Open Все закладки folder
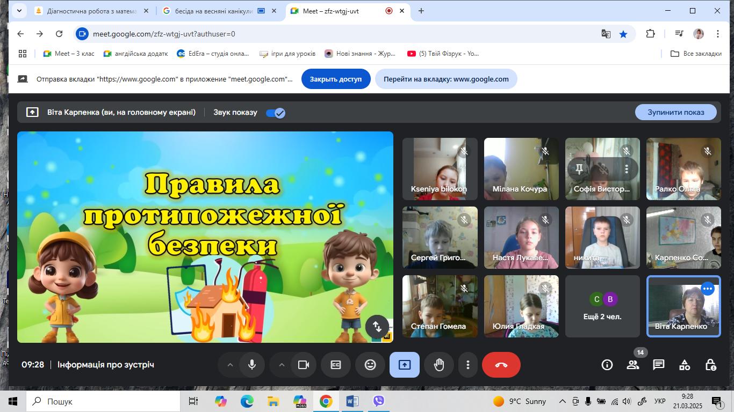 click(696, 54)
